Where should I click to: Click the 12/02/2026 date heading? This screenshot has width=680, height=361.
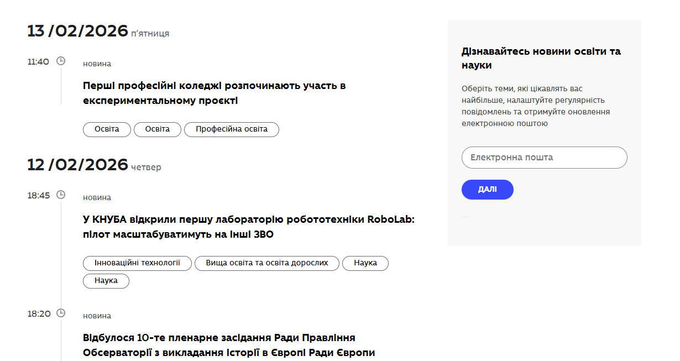point(77,165)
